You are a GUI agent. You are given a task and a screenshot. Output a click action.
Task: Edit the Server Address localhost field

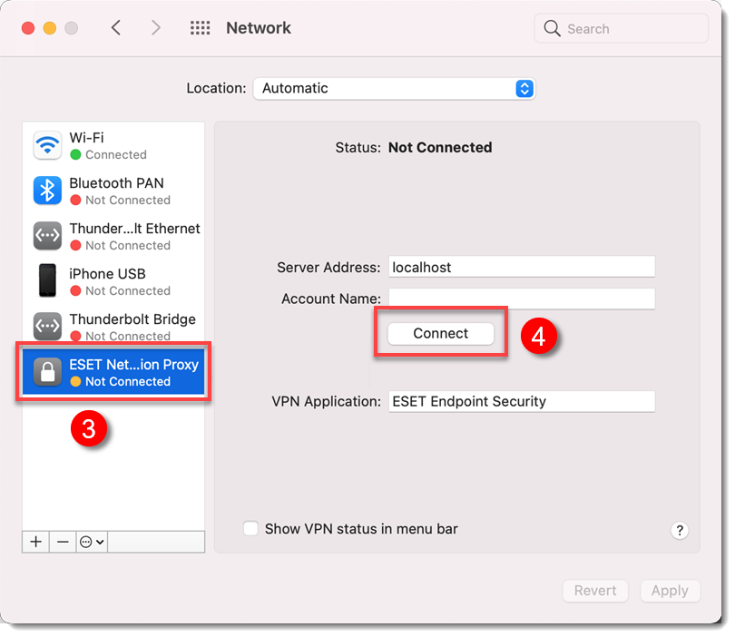(522, 266)
